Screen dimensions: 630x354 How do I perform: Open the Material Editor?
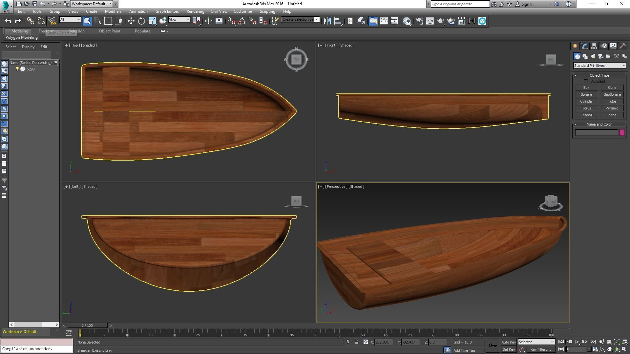pyautogui.click(x=407, y=21)
